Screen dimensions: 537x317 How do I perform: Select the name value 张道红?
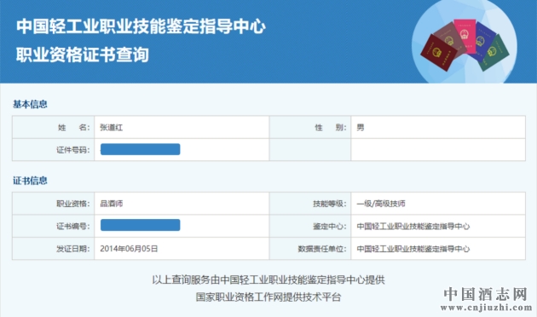click(x=112, y=128)
